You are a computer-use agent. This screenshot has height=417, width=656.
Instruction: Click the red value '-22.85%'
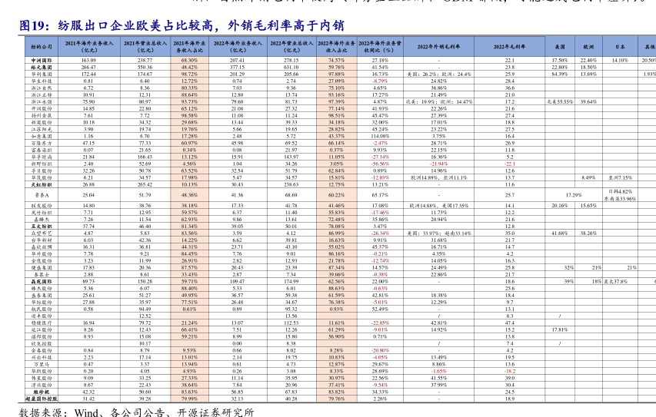[380, 323]
